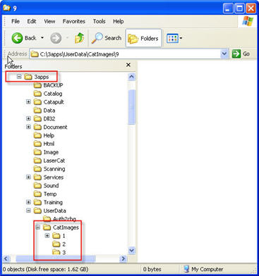Select the BACKUP folder icon

[37, 85]
